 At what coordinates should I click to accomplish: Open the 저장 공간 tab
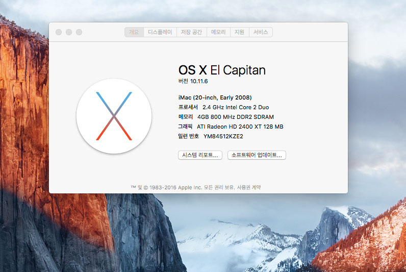(191, 32)
